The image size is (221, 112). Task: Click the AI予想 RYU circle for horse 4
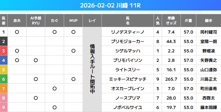(x=35, y=60)
